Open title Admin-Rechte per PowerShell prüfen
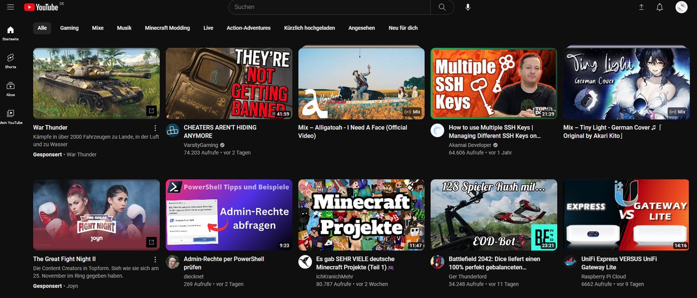 point(224,263)
